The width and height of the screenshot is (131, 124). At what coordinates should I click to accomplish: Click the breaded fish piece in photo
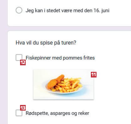click(x=55, y=81)
